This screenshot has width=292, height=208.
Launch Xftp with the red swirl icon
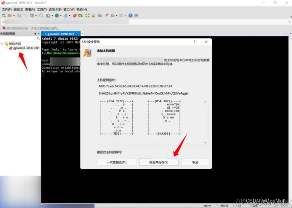(x=75, y=16)
